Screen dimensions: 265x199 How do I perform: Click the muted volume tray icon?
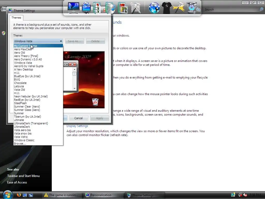(245, 195)
